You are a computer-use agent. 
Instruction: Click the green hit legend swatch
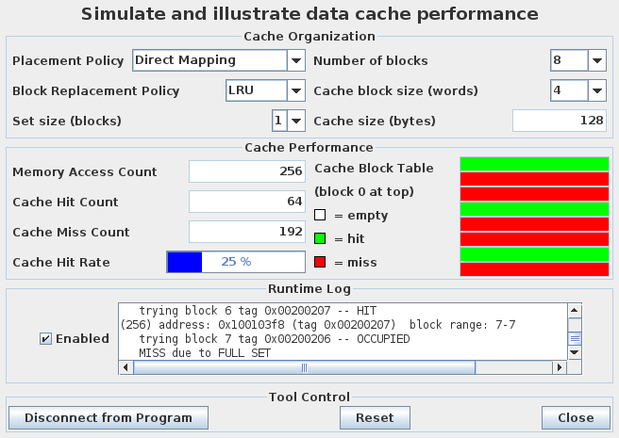click(x=320, y=239)
